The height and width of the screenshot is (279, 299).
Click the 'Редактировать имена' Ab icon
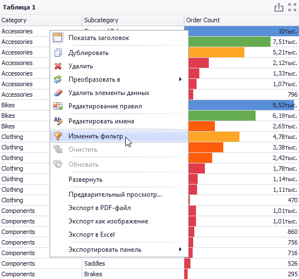pos(58,121)
